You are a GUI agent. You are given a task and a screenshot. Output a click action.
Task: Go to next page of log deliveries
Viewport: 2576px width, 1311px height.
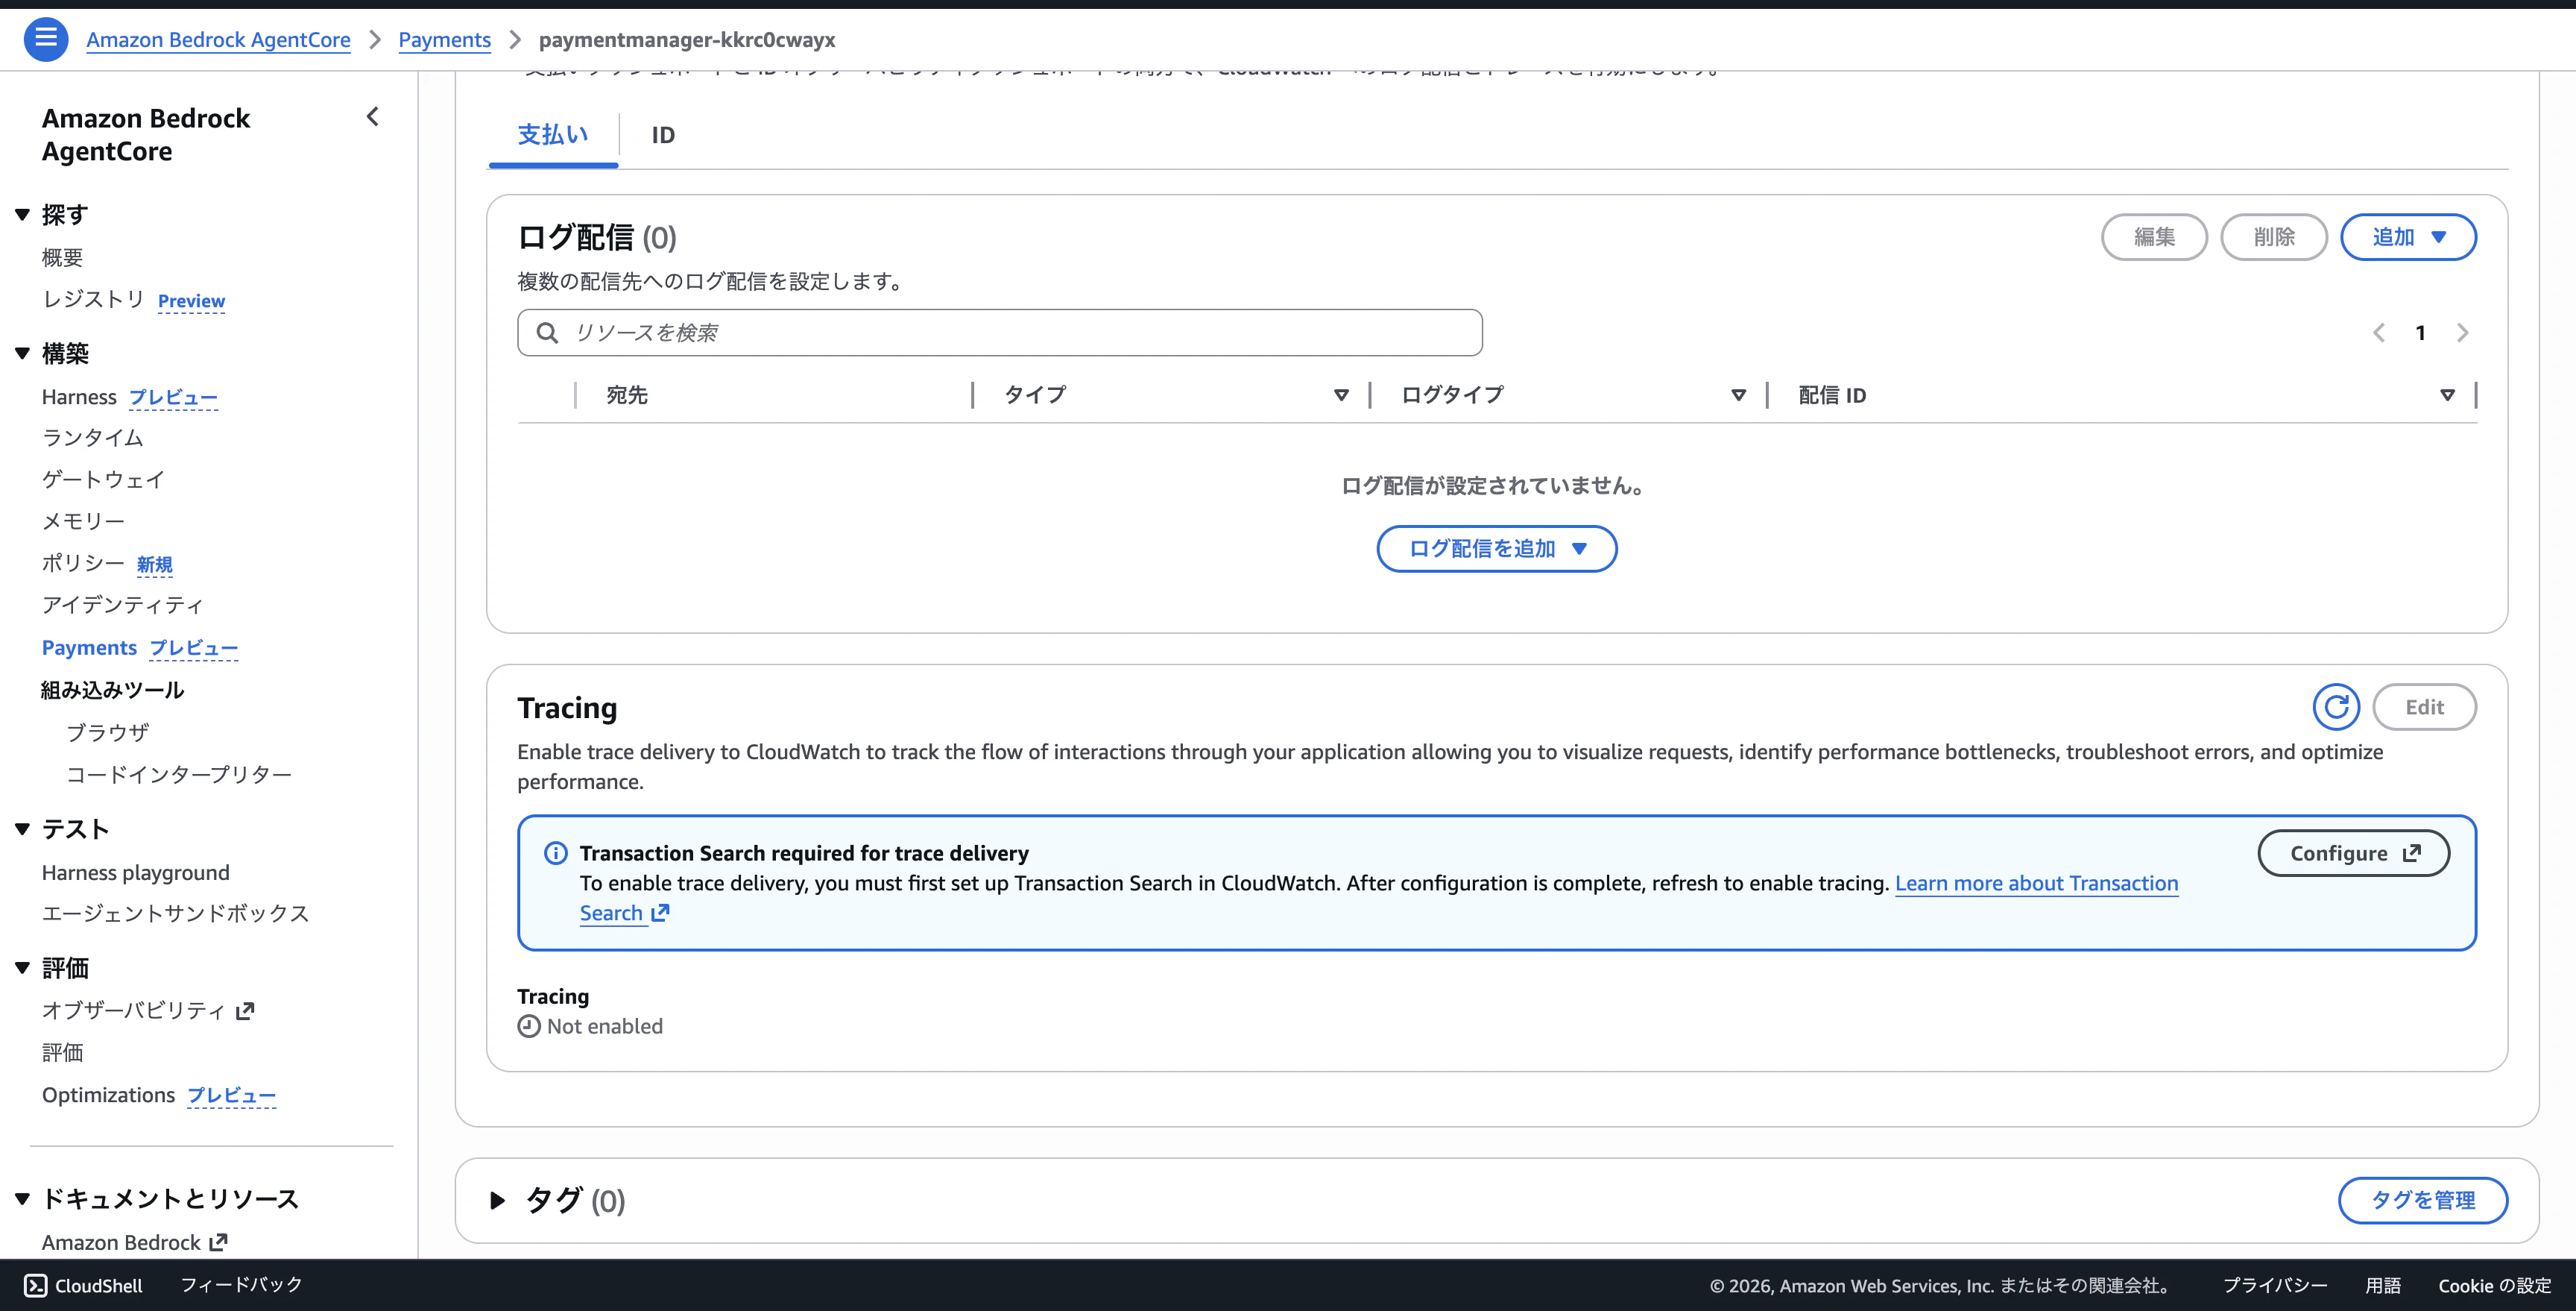pos(2462,333)
